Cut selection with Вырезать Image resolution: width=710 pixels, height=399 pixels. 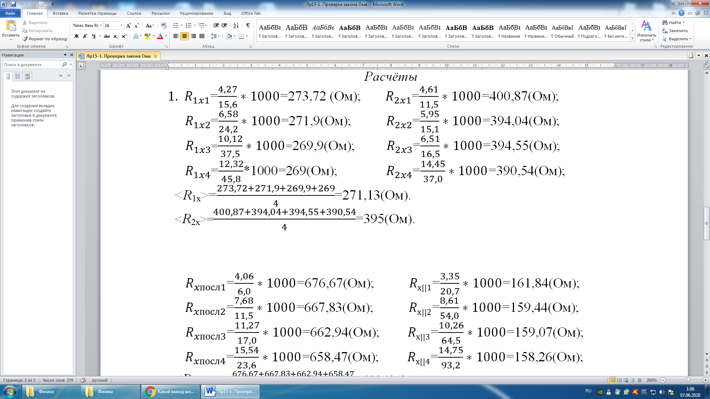(35, 23)
